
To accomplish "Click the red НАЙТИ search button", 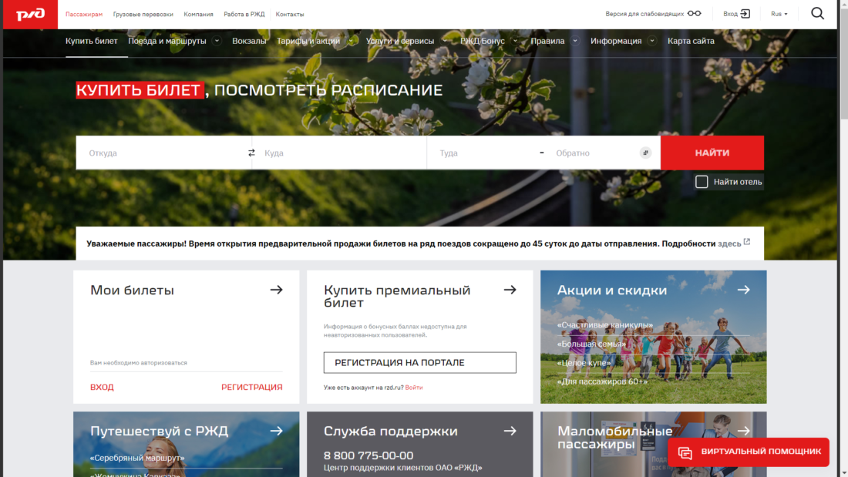I will click(712, 153).
